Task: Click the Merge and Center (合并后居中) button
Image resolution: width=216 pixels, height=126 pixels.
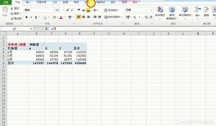Action: point(113,17)
